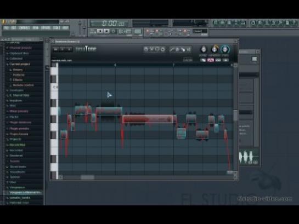Expand Channel presets in browser
Screen dimensions: 299x224
(20, 48)
